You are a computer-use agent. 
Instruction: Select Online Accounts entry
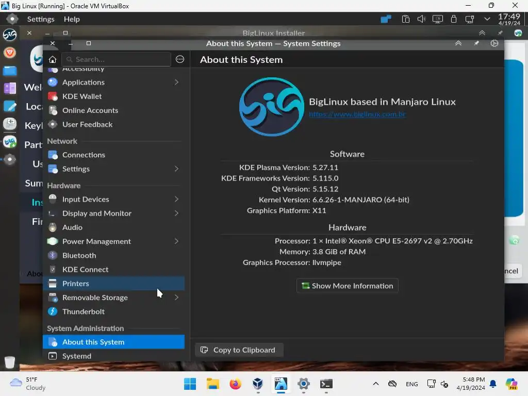point(114,110)
